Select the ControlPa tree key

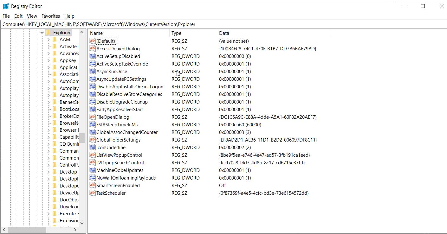[x=69, y=165]
